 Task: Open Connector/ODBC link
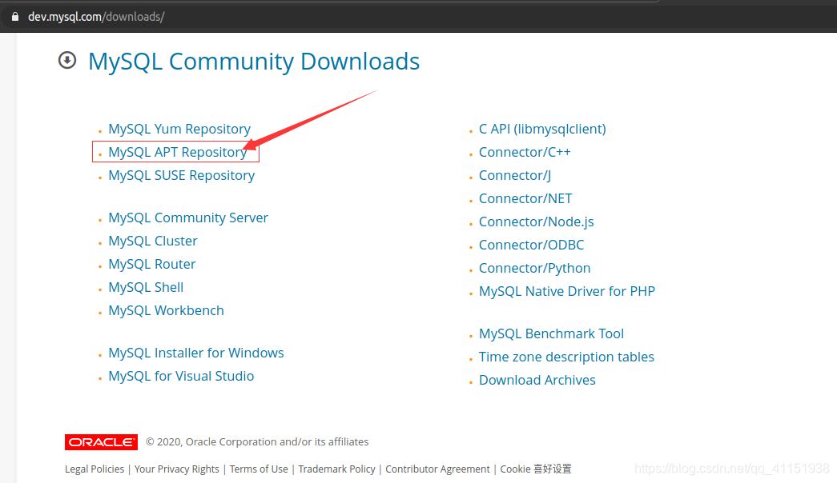pyautogui.click(x=531, y=245)
